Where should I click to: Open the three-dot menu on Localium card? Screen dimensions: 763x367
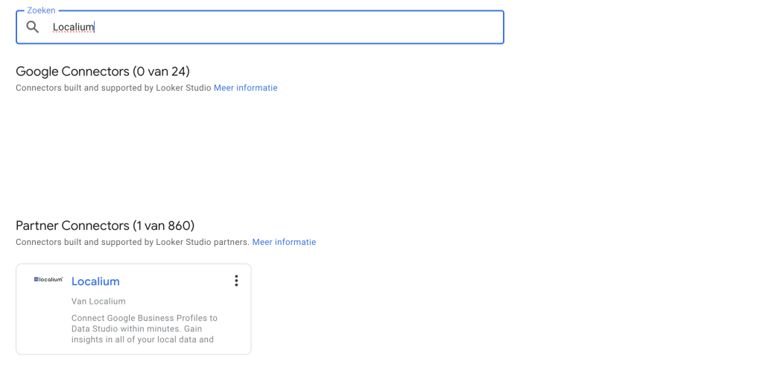236,281
